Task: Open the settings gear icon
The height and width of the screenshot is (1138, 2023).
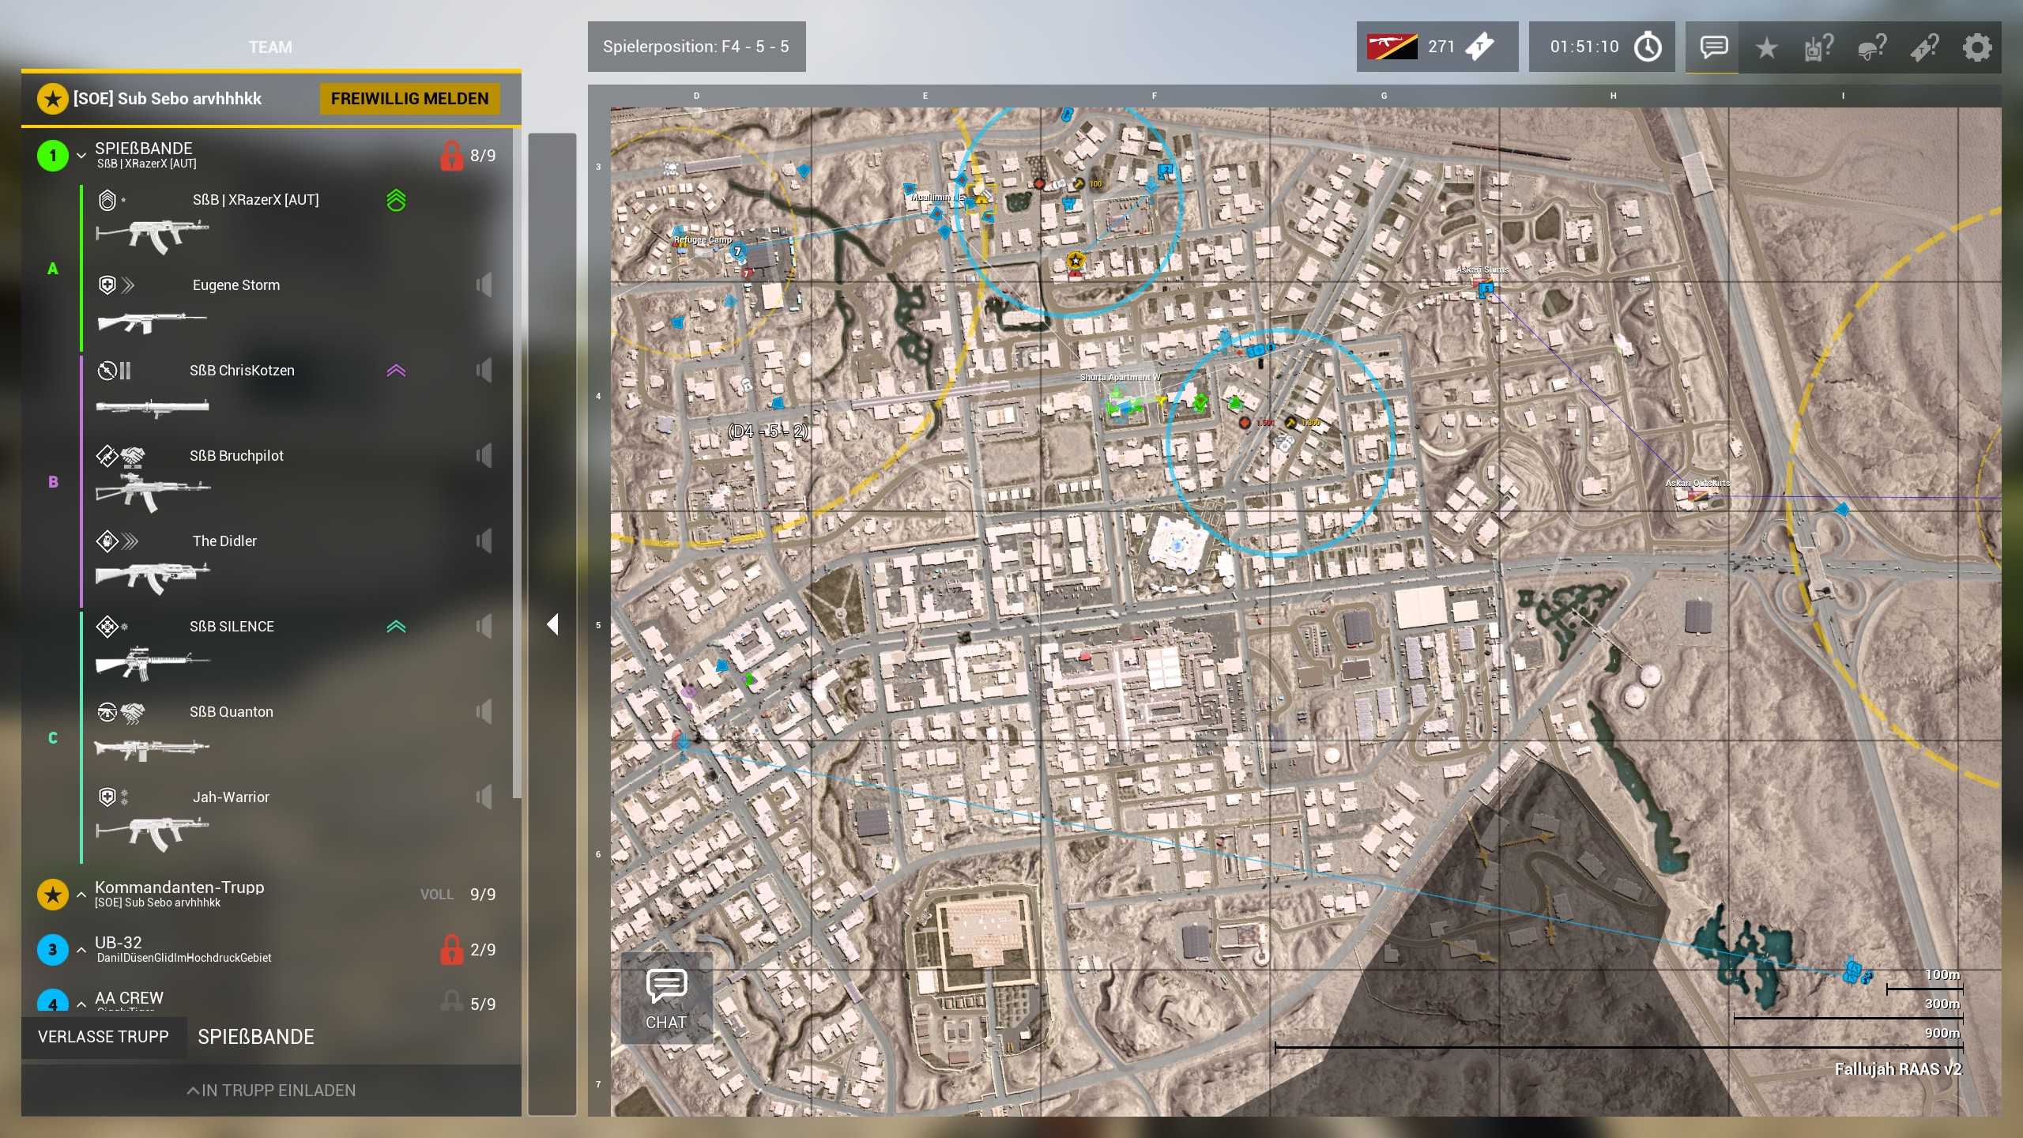Action: point(1976,47)
